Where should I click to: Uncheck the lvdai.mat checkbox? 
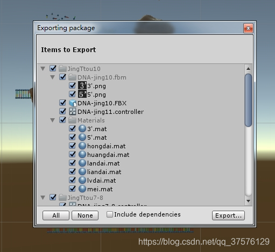tap(72, 180)
